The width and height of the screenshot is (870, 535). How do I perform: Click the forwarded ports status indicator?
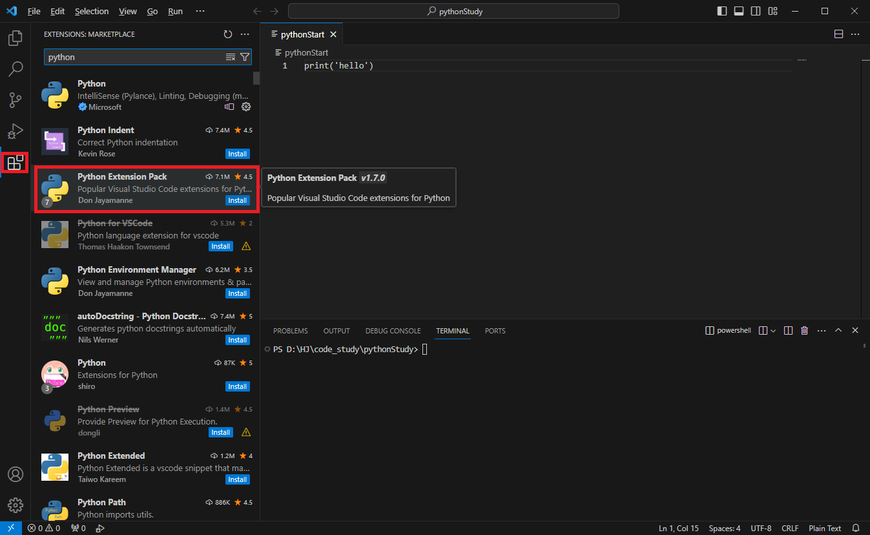(x=78, y=529)
